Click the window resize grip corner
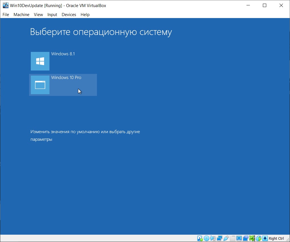 tap(287, 239)
